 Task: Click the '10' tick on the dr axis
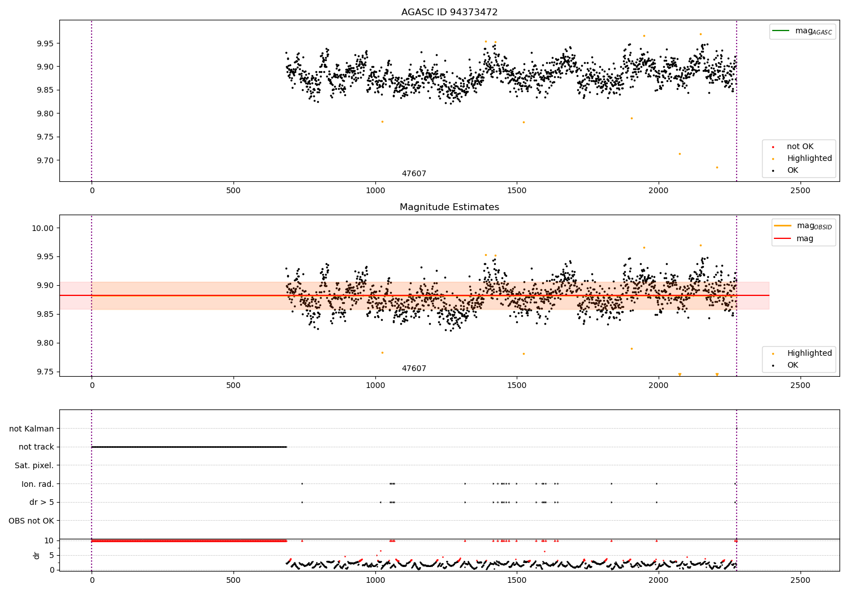49,540
